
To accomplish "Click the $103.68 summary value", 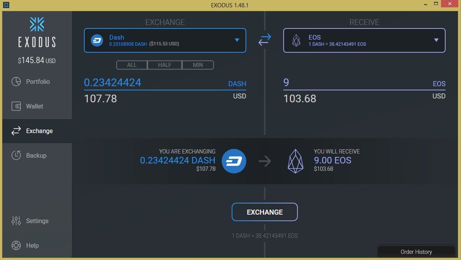I will point(323,169).
